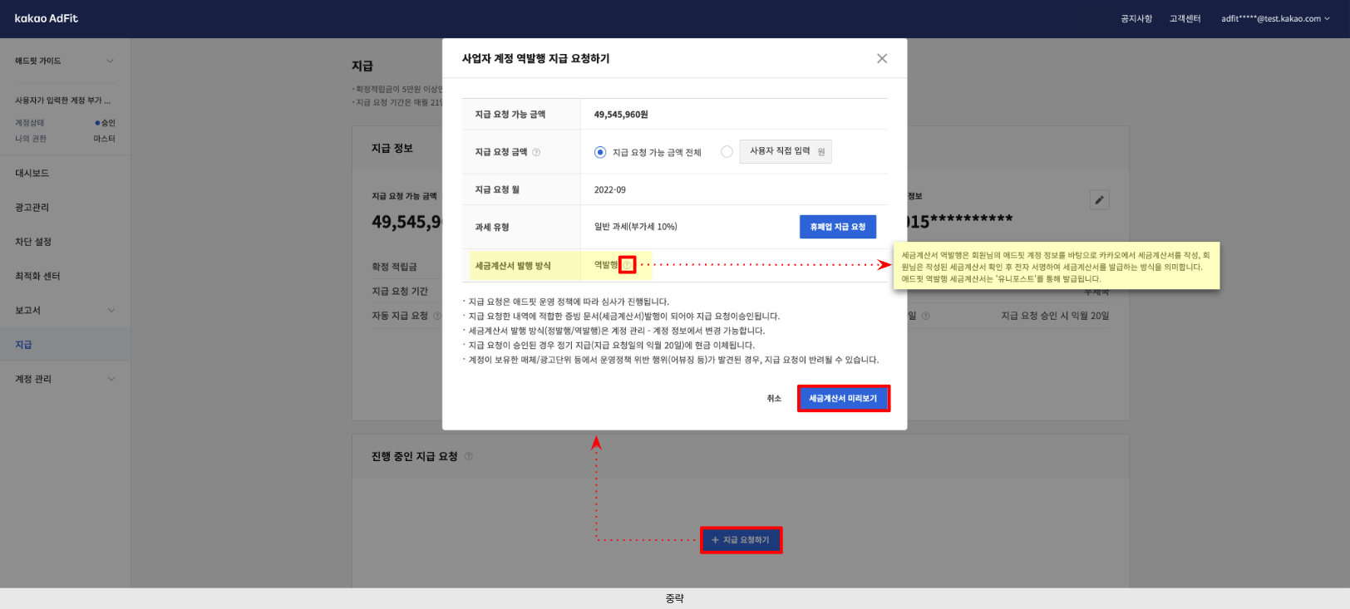The height and width of the screenshot is (609, 1350).
Task: Select the 사용자 직접 입력 radio button
Action: click(x=727, y=151)
